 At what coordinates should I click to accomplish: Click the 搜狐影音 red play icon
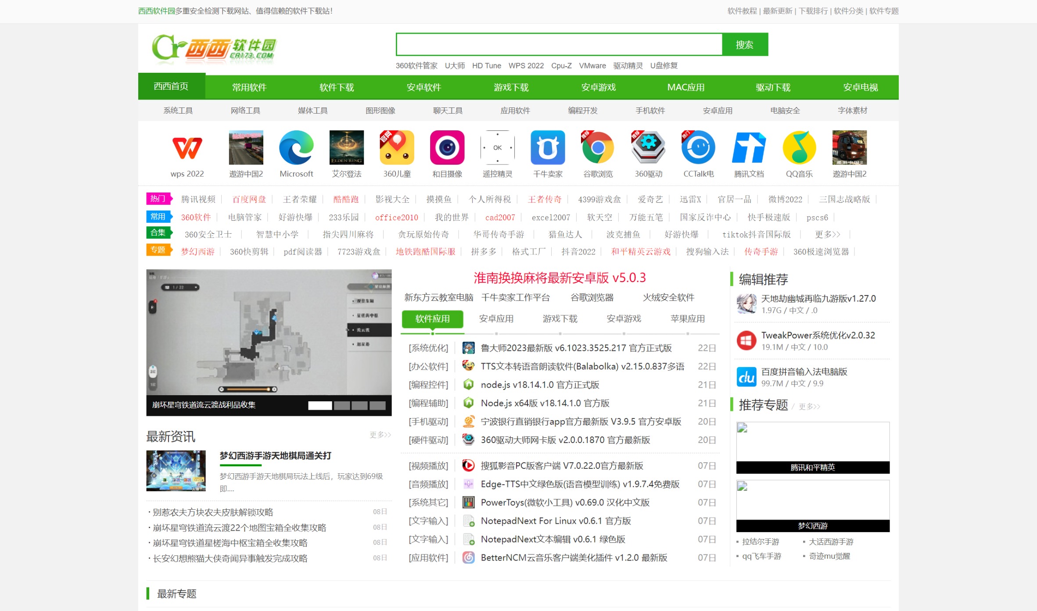469,465
